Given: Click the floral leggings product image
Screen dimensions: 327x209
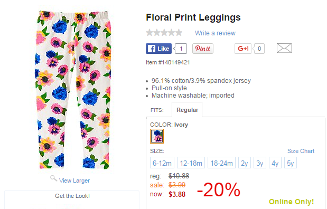Looking at the screenshot, I should [x=73, y=90].
